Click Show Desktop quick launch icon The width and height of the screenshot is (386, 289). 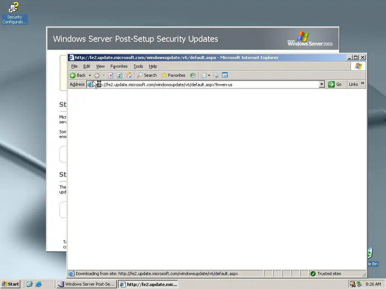pyautogui.click(x=29, y=284)
